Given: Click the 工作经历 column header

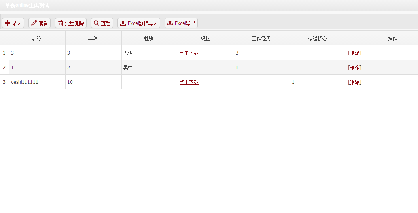Looking at the screenshot, I should pos(261,38).
